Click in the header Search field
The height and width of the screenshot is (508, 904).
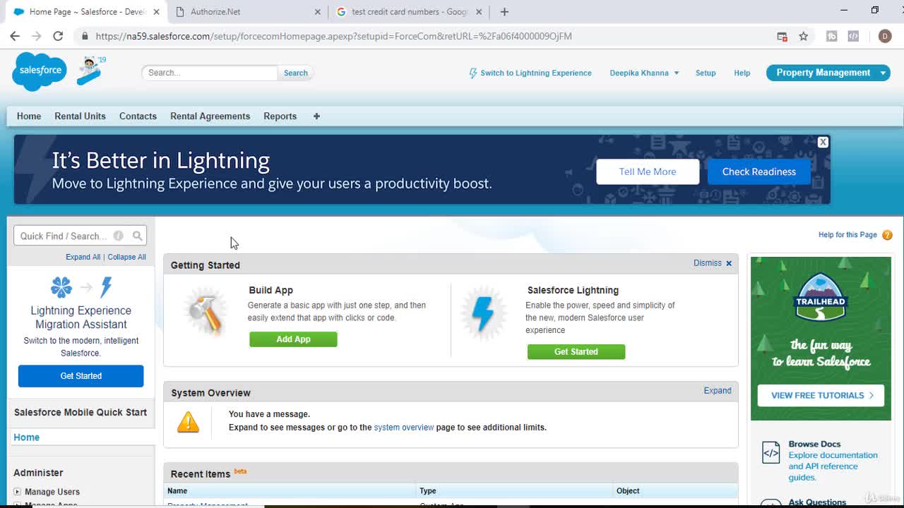[x=209, y=73]
